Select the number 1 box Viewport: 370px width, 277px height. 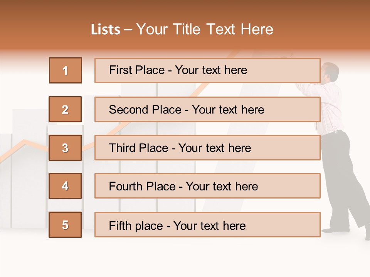66,70
